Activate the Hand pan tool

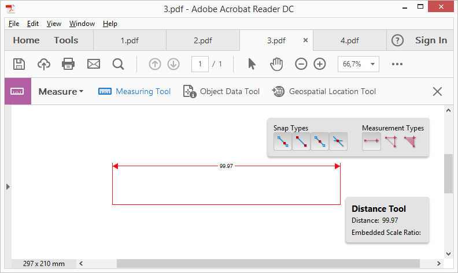276,64
